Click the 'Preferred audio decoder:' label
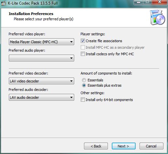168x154 pixels. point(28,90)
